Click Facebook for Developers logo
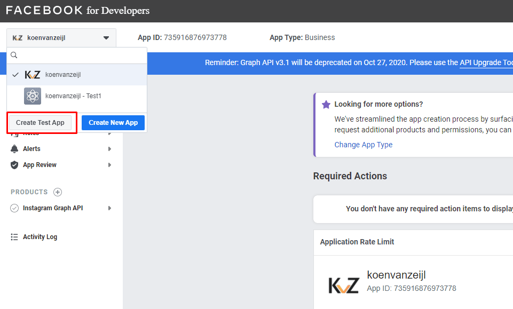This screenshot has height=309, width=513. pyautogui.click(x=77, y=11)
